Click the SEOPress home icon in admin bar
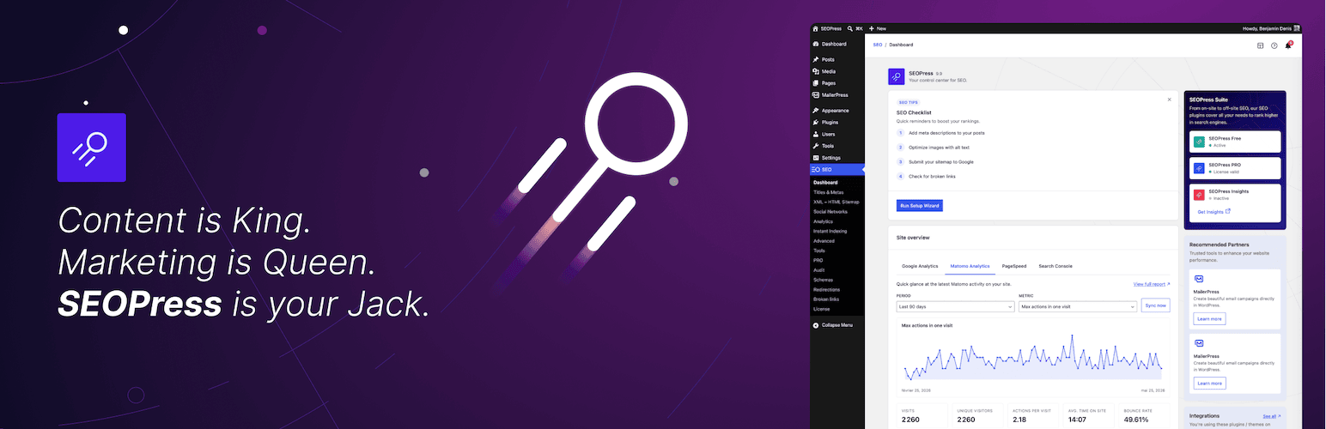Viewport: 1326px width, 429px height. (816, 28)
